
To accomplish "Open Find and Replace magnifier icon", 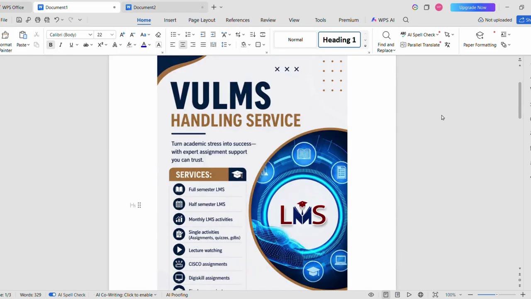I will [386, 35].
